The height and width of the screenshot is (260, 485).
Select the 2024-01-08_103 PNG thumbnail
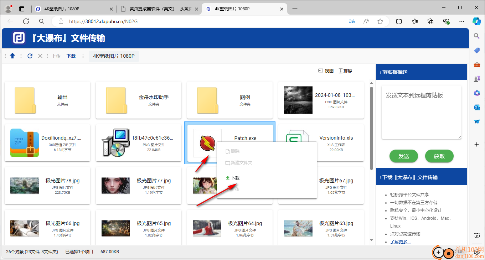tap(298, 100)
